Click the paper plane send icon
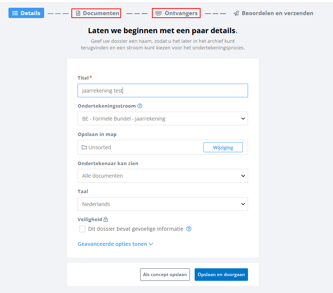The height and width of the screenshot is (293, 333). [x=236, y=13]
